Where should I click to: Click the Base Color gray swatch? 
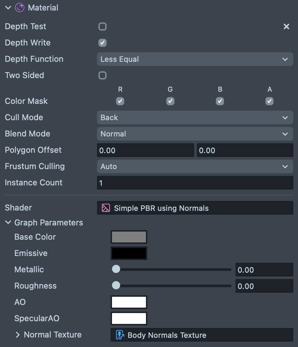click(129, 237)
